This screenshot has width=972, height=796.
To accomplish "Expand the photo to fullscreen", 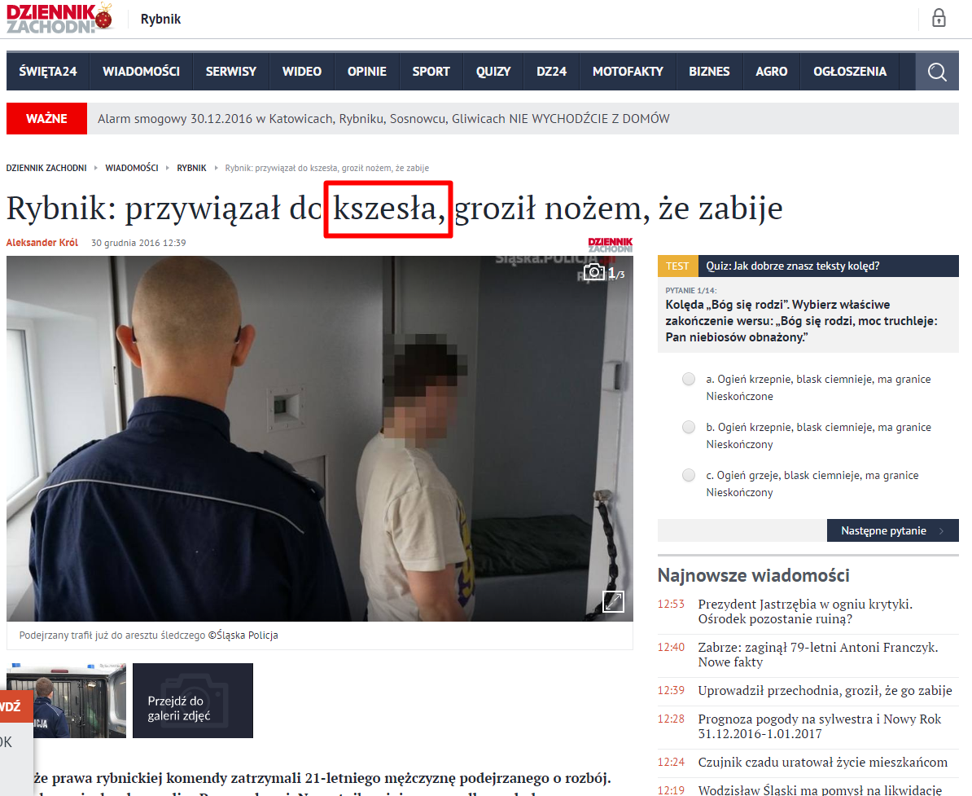I will (x=613, y=601).
